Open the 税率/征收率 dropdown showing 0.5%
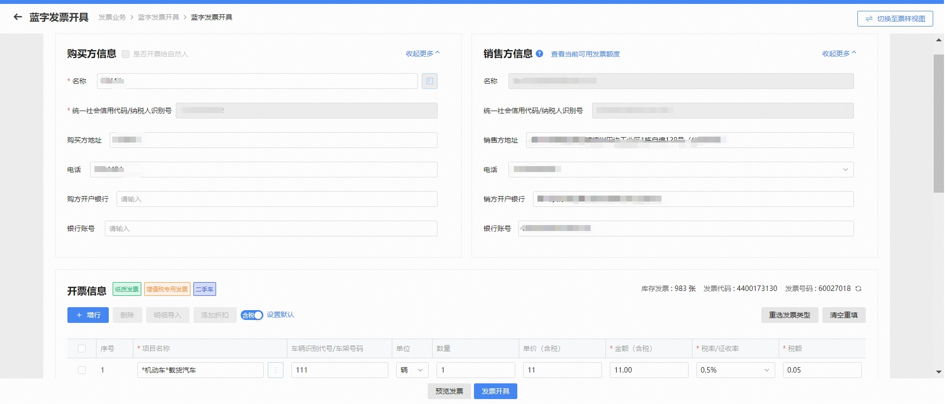This screenshot has width=945, height=404. [735, 370]
